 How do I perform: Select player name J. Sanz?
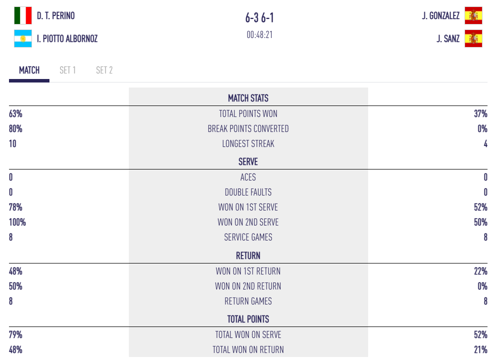click(x=448, y=38)
